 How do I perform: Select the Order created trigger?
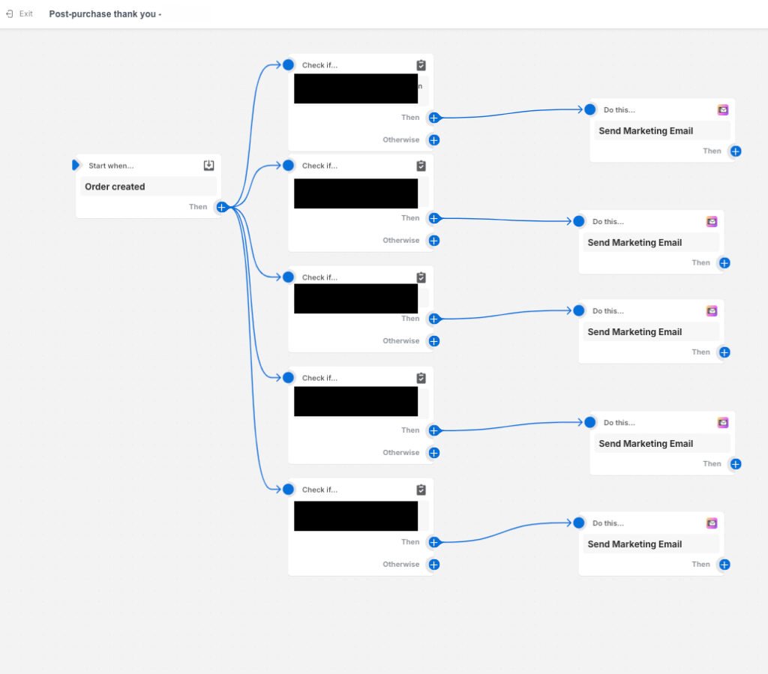(x=148, y=187)
